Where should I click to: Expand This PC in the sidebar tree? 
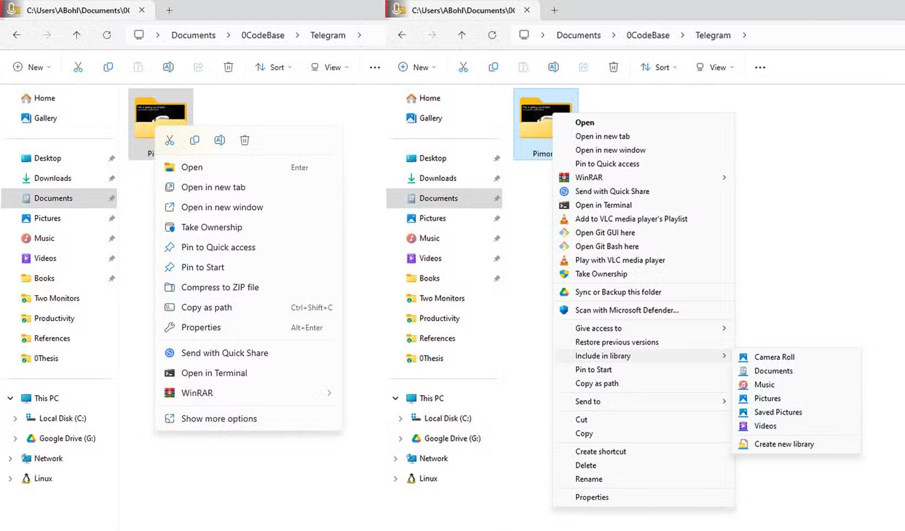[9, 398]
